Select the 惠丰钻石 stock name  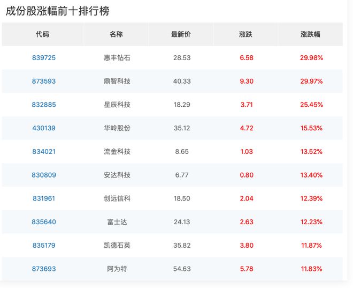coord(117,58)
